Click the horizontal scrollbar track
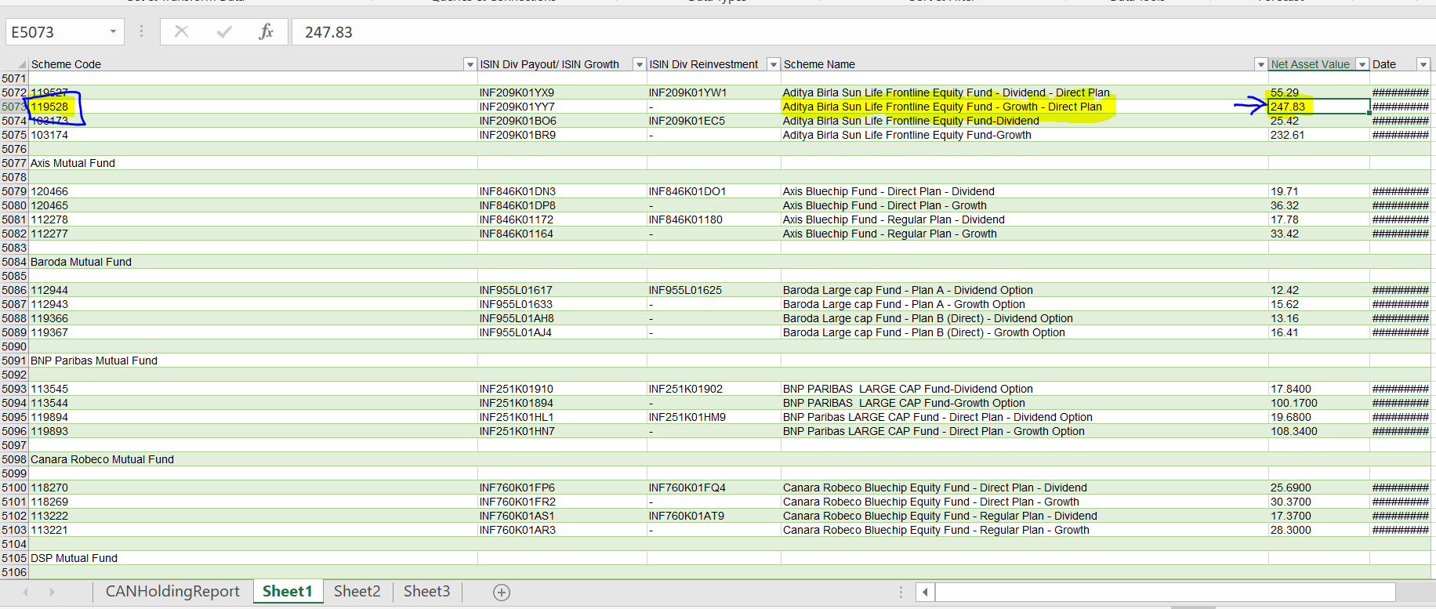 coord(1165,593)
